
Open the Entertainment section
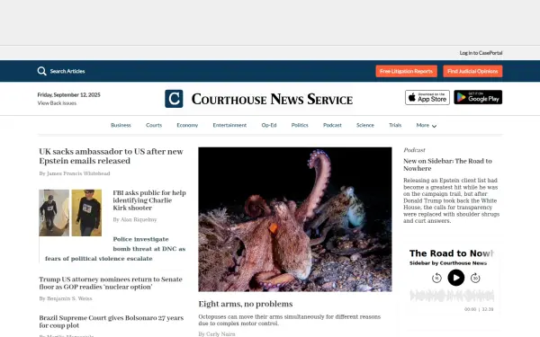pos(229,125)
